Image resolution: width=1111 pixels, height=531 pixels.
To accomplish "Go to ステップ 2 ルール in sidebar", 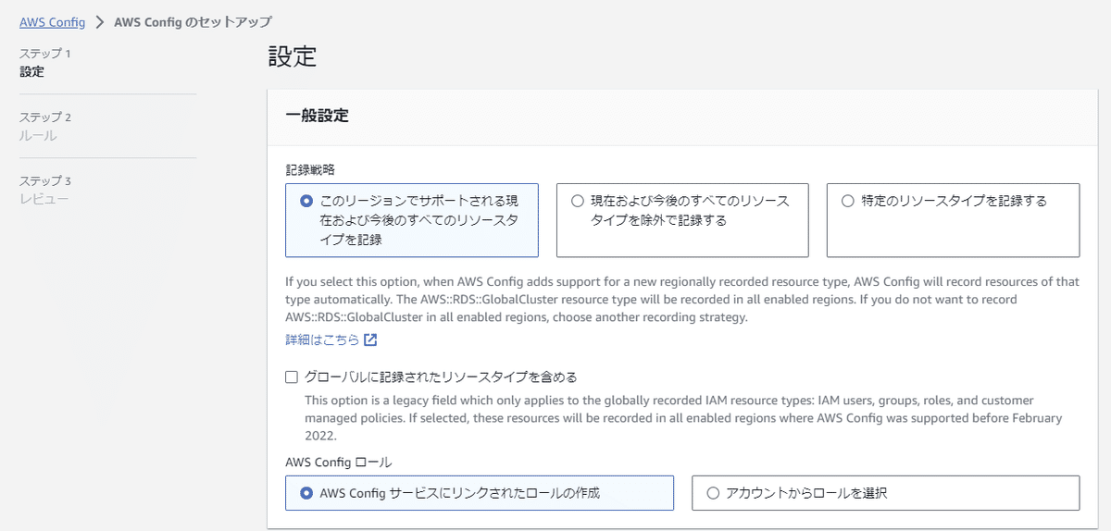I will pyautogui.click(x=45, y=127).
